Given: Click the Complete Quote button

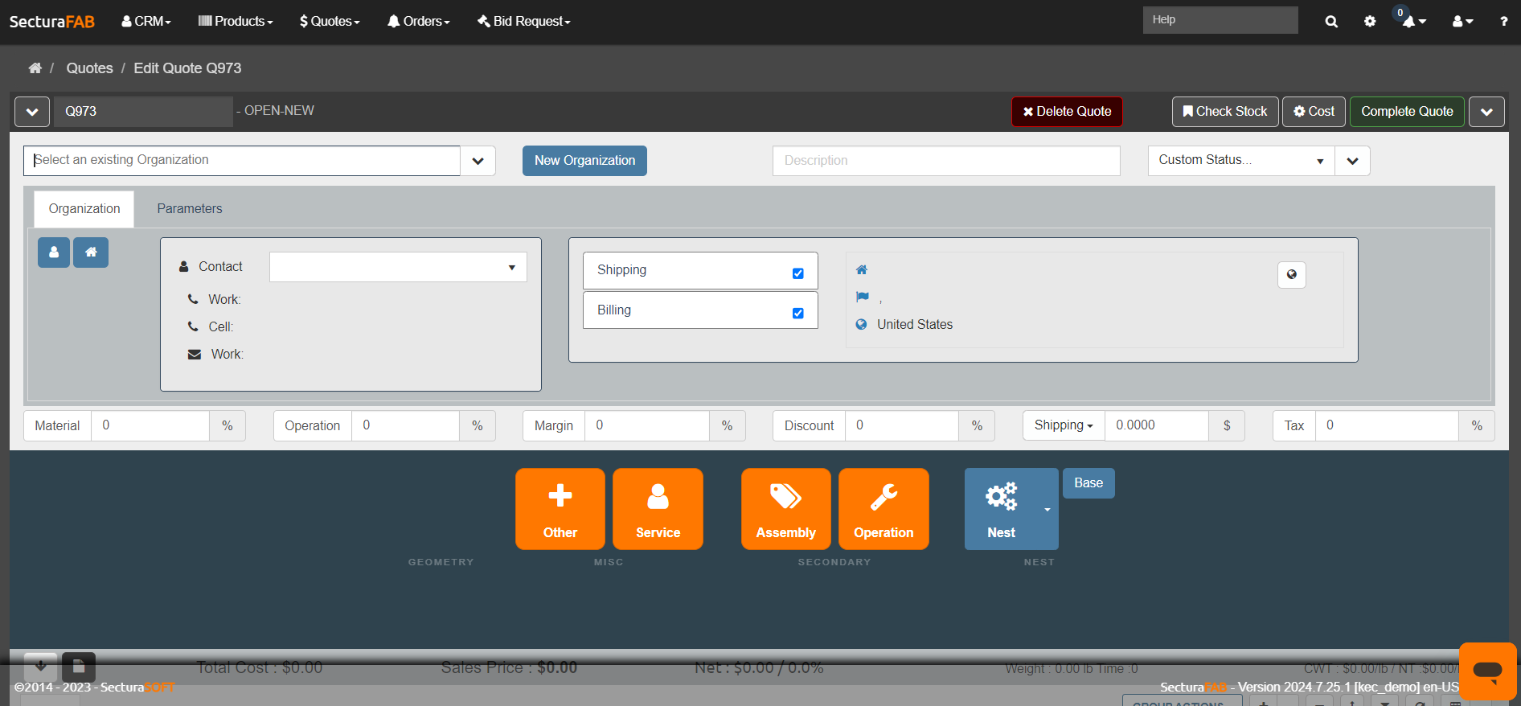Looking at the screenshot, I should pyautogui.click(x=1406, y=112).
